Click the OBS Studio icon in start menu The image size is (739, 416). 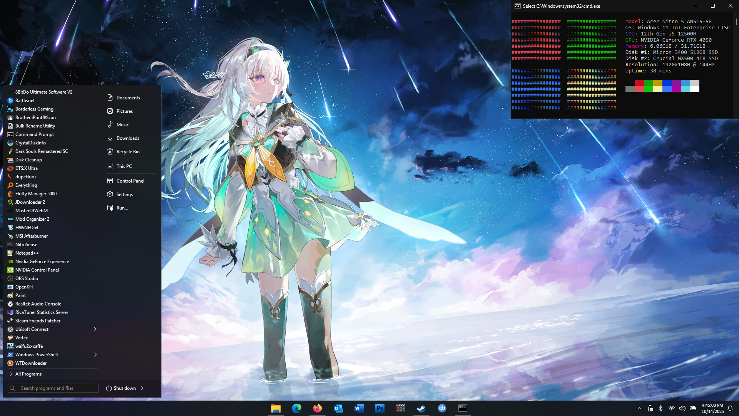click(x=10, y=278)
